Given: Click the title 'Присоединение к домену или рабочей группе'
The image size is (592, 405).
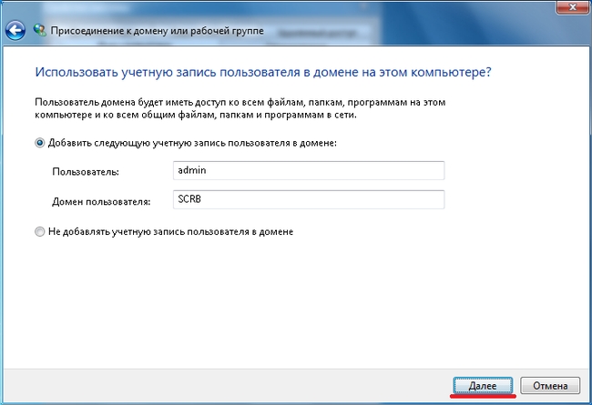Looking at the screenshot, I should coord(157,31).
